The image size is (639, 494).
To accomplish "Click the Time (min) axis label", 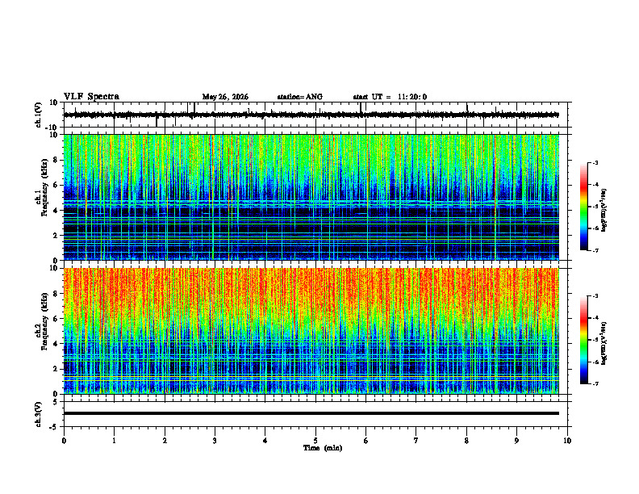I will click(323, 448).
